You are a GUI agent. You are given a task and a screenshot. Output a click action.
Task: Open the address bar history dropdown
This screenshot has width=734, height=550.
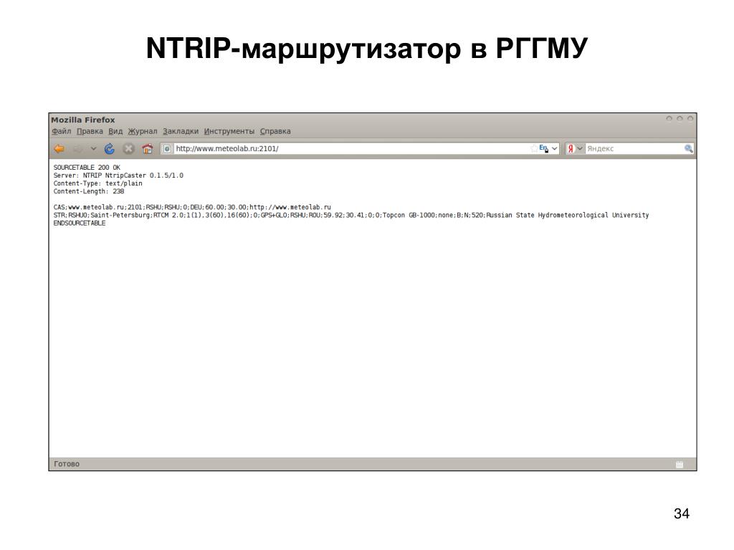coord(555,149)
